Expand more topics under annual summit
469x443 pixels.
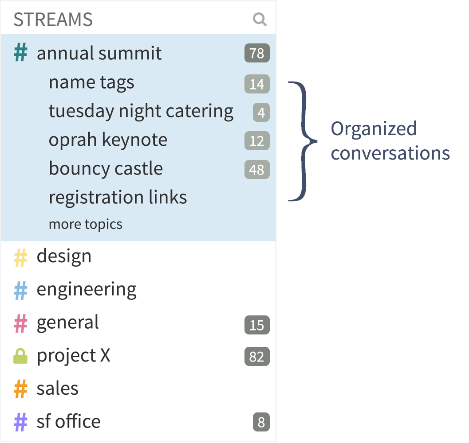tap(85, 224)
